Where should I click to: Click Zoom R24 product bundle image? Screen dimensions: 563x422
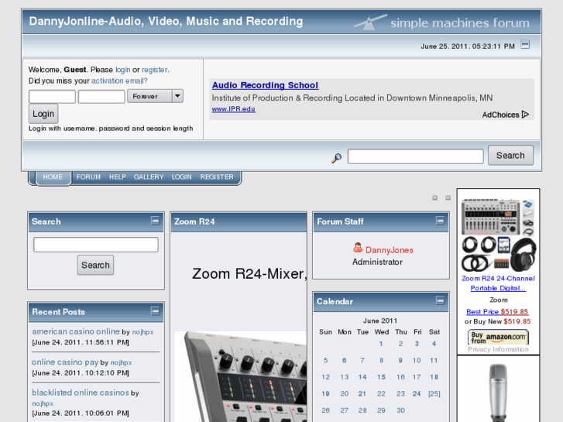(x=499, y=235)
